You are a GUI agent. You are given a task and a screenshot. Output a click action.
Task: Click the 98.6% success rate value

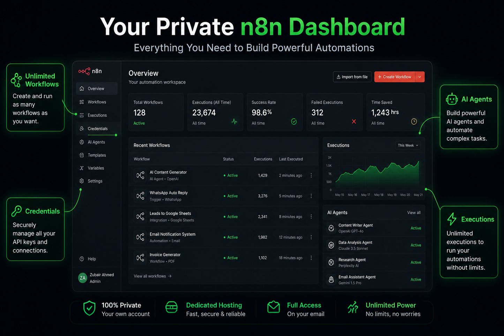(262, 113)
